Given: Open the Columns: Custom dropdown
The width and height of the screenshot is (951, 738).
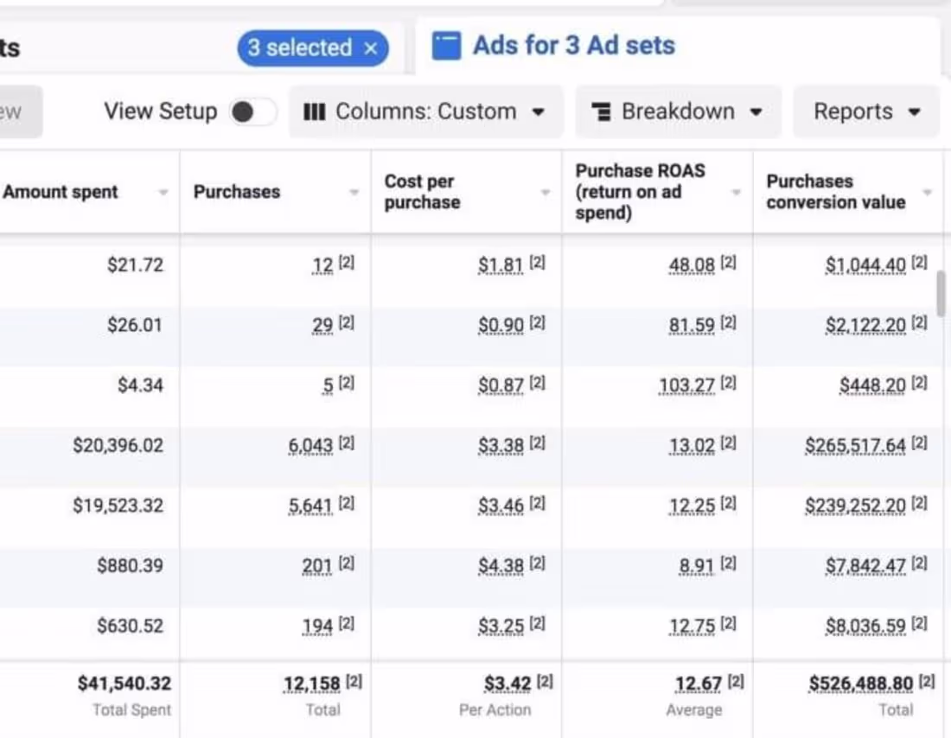Looking at the screenshot, I should tap(426, 111).
